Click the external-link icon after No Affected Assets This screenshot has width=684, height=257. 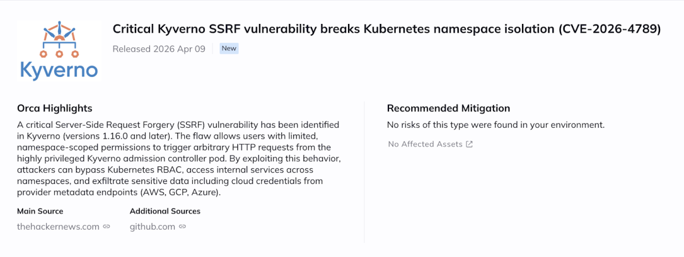(x=470, y=144)
